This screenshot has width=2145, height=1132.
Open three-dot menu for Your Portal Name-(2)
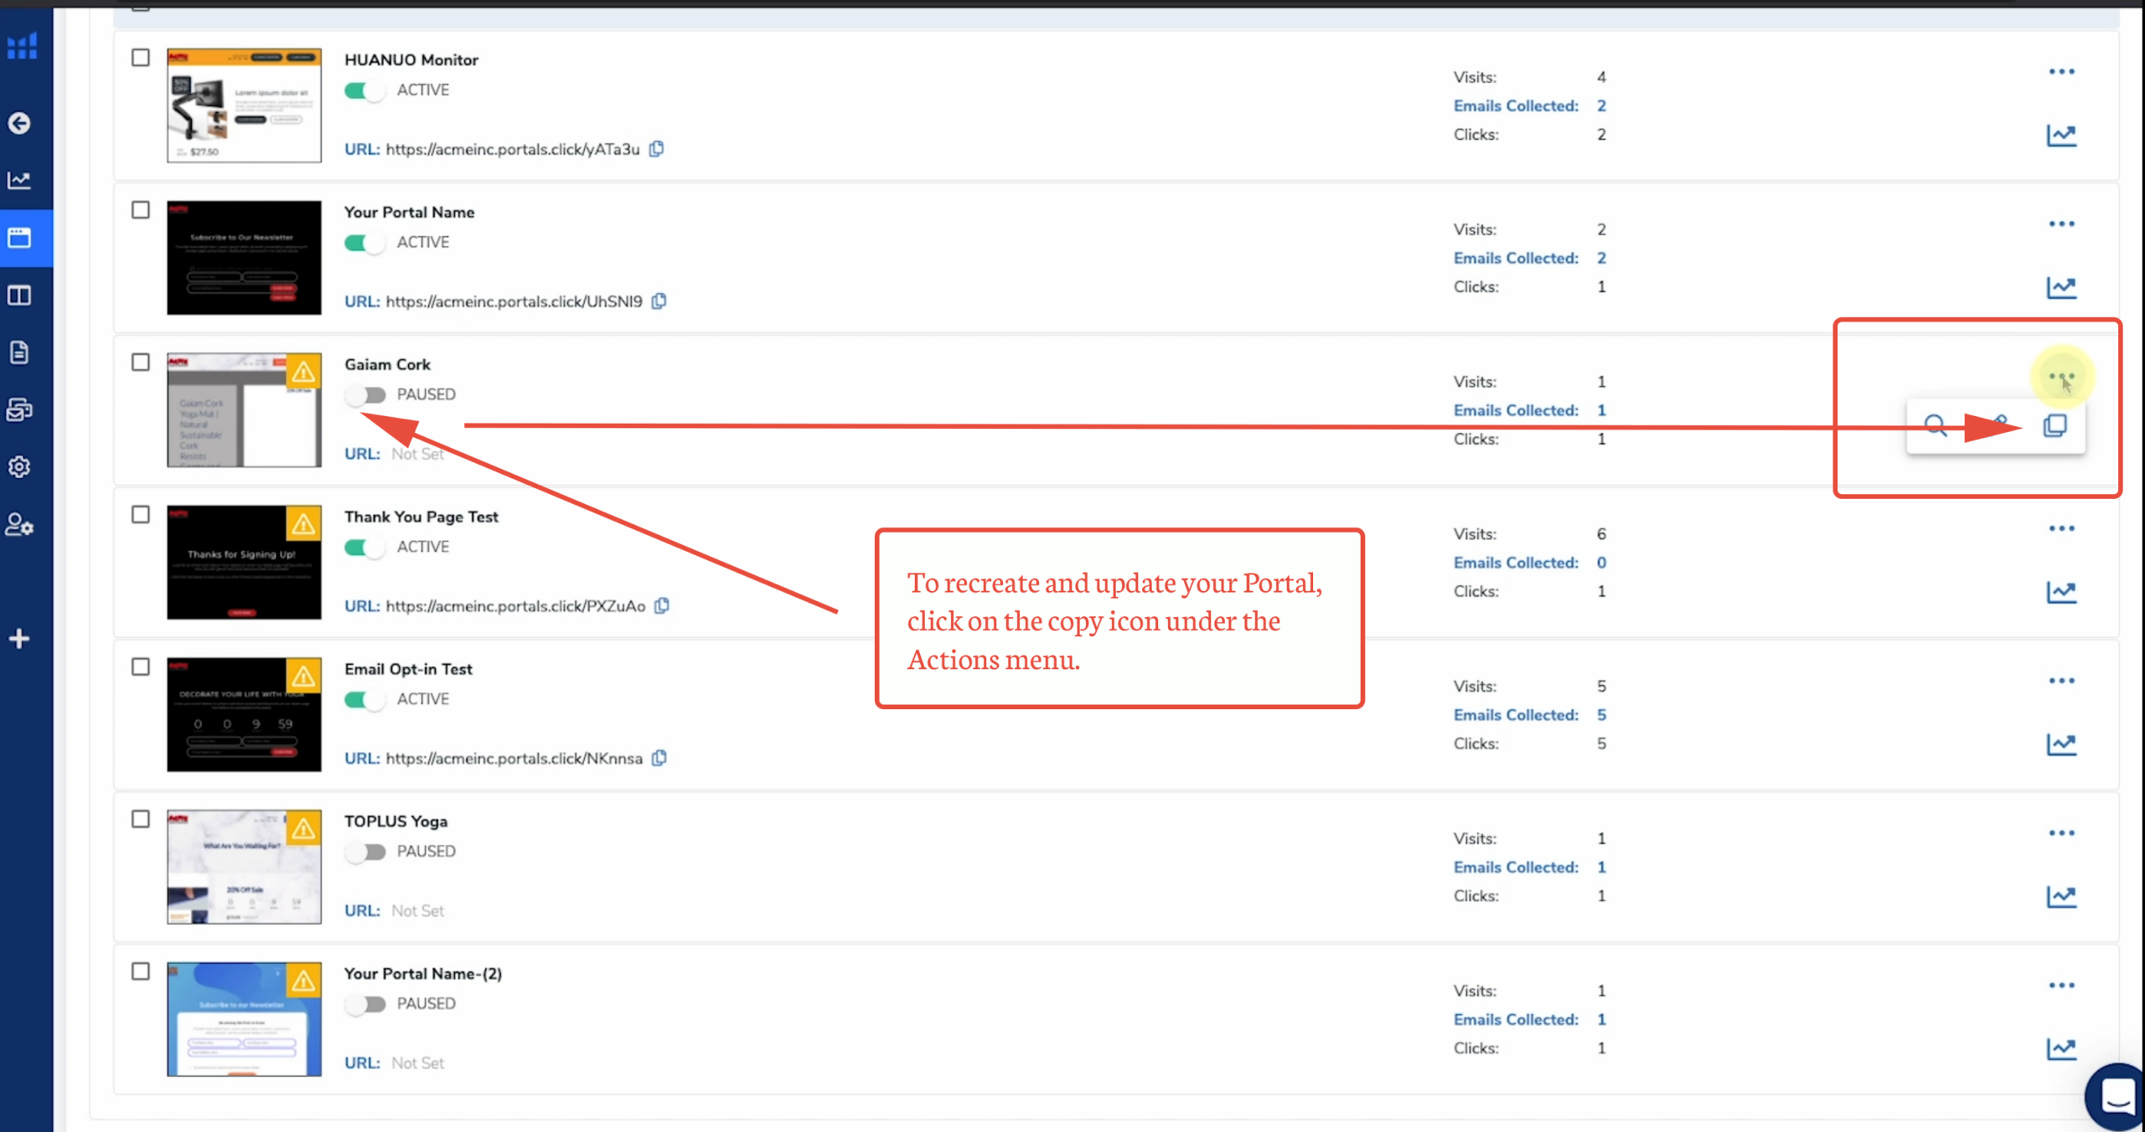pos(2061,985)
